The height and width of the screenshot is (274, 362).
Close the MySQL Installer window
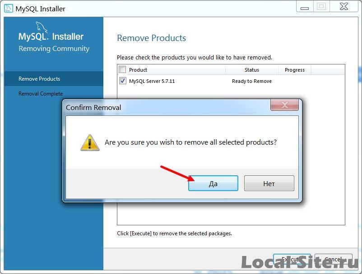(x=344, y=7)
